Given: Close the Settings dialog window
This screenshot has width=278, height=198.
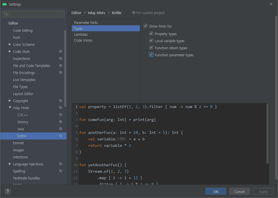Looking at the screenshot, I should pos(271,4).
